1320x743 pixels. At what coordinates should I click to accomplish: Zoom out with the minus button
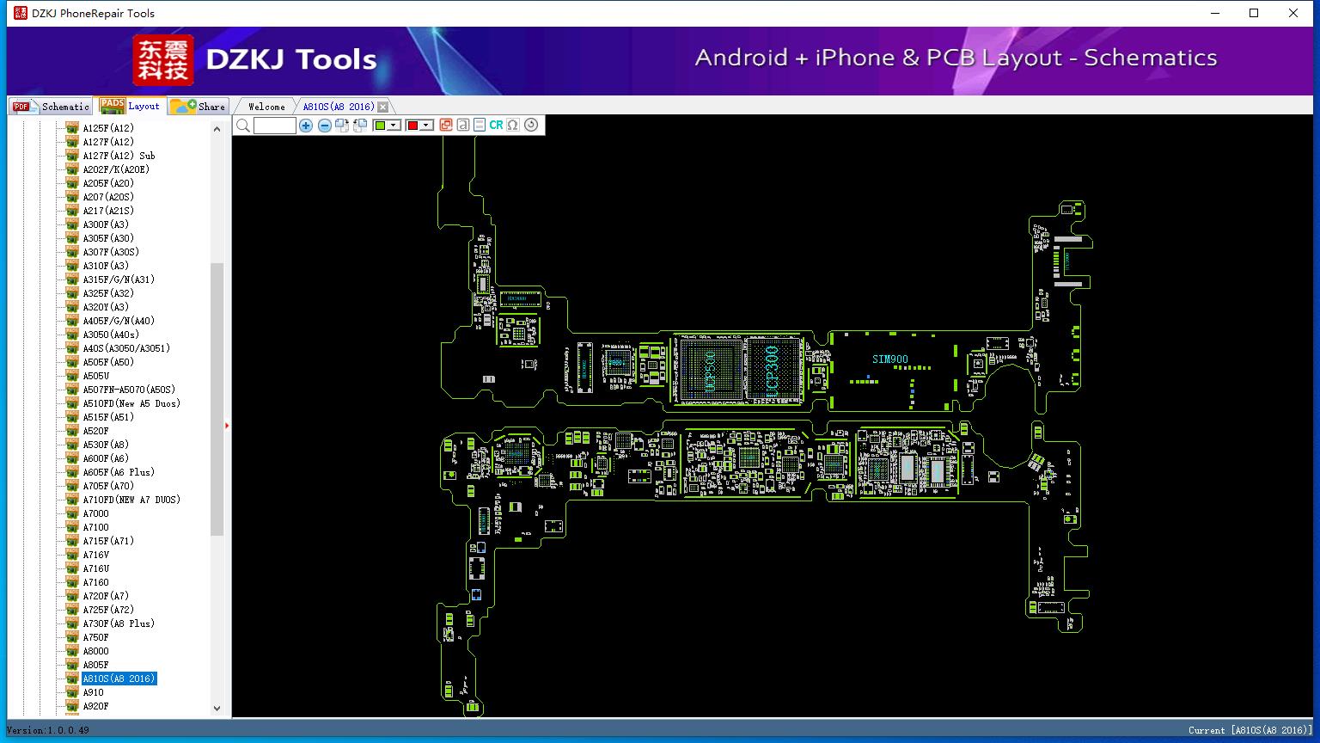pyautogui.click(x=325, y=126)
